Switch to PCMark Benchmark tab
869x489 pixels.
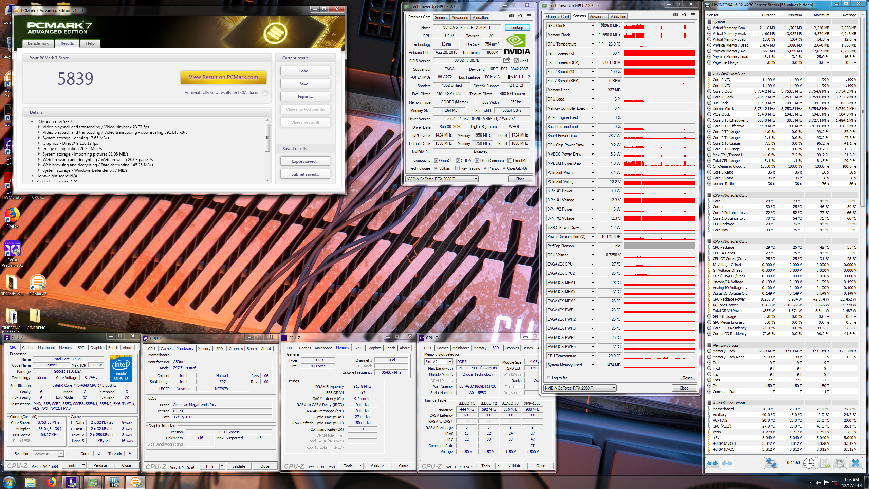pos(38,43)
